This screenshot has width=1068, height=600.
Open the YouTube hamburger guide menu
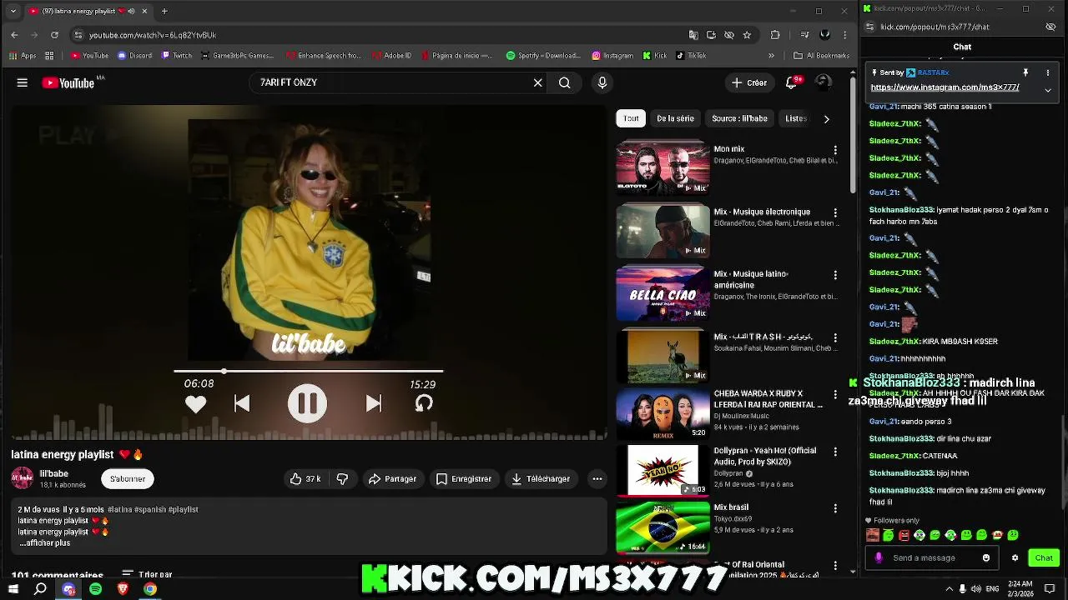coord(23,82)
